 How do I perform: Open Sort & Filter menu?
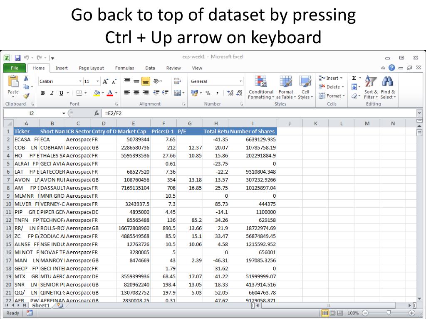click(x=371, y=88)
